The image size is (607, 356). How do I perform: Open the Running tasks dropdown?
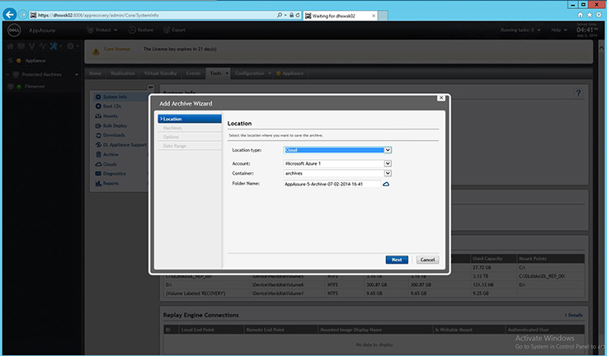coord(520,30)
